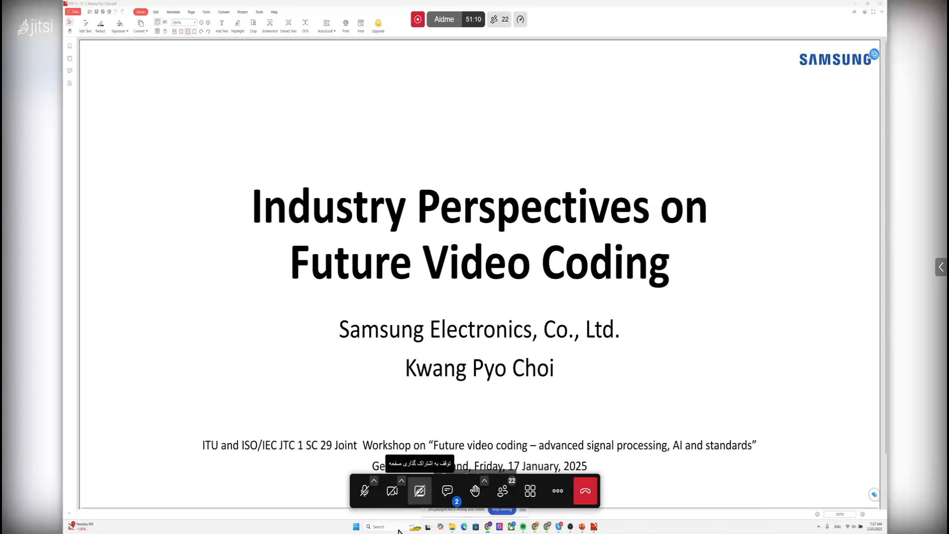This screenshot has width=949, height=534.
Task: Open the Page tab
Action: click(x=191, y=12)
